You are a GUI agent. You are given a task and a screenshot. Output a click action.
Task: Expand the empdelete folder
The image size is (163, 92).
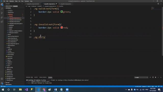[x=11, y=25]
